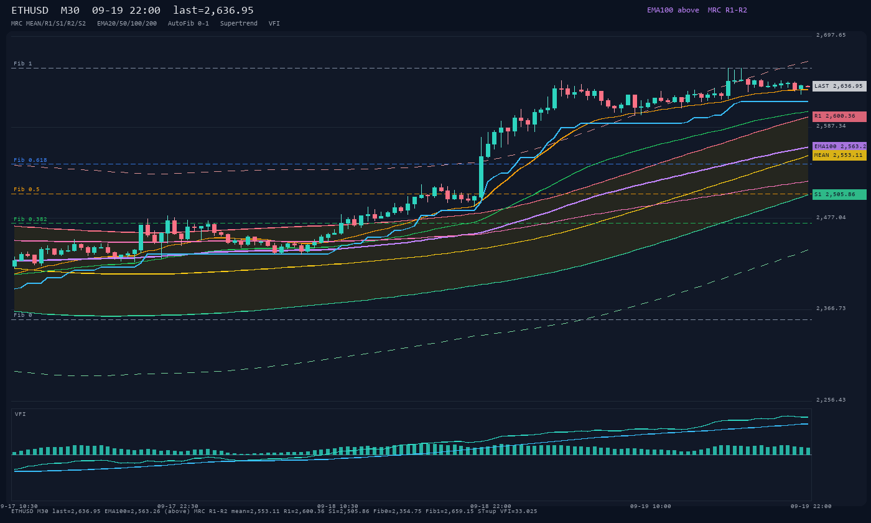Click the Fib 0.5 level label
Image resolution: width=871 pixels, height=523 pixels.
[x=27, y=189]
